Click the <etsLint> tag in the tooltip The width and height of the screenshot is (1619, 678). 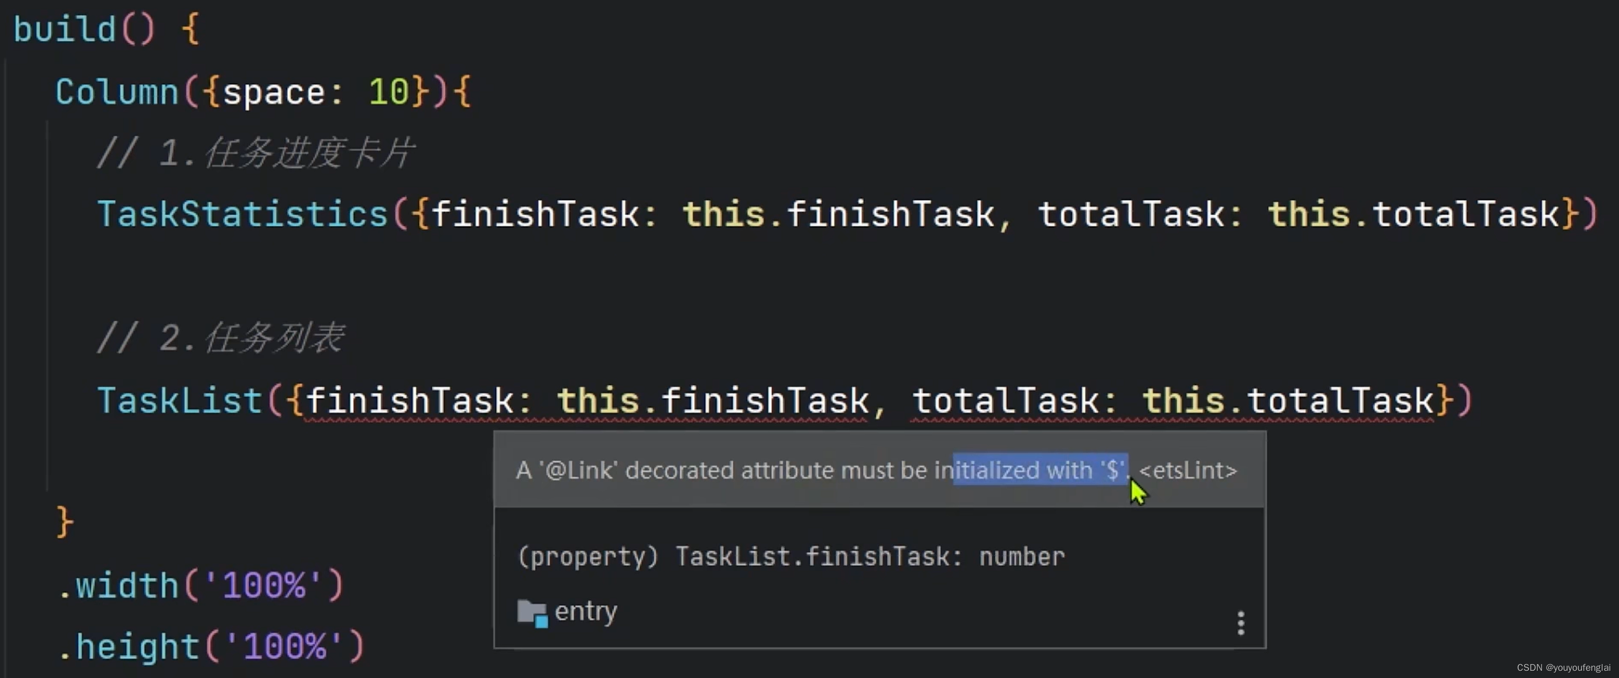[x=1188, y=470]
